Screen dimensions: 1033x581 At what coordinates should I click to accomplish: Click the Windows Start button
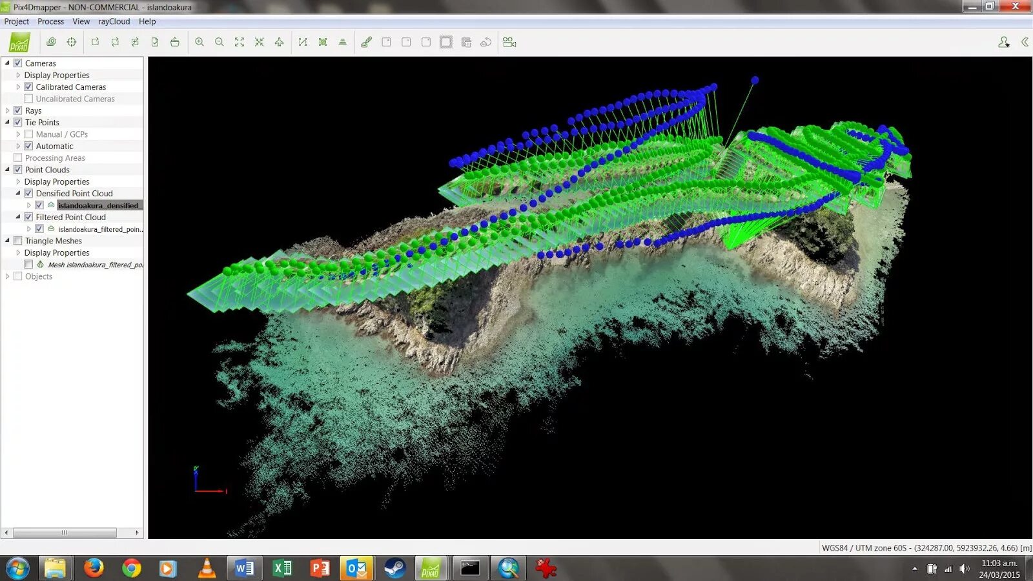[x=17, y=569]
